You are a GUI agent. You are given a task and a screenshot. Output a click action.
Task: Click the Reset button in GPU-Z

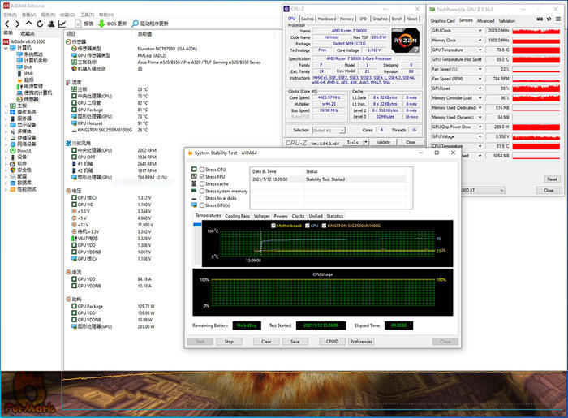pyautogui.click(x=552, y=179)
